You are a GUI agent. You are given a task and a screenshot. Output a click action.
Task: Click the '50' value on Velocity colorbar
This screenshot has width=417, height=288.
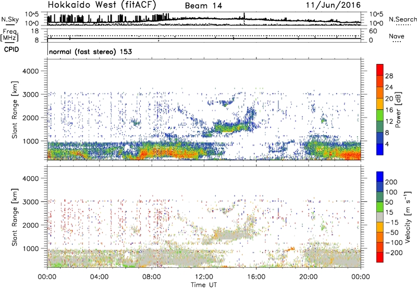click(389, 202)
